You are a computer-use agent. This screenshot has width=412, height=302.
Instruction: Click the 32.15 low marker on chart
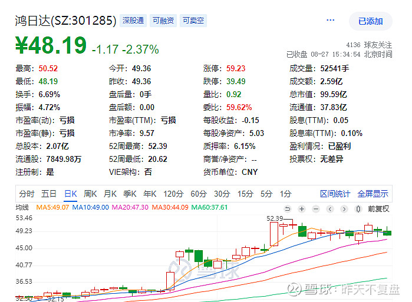pos(56,299)
